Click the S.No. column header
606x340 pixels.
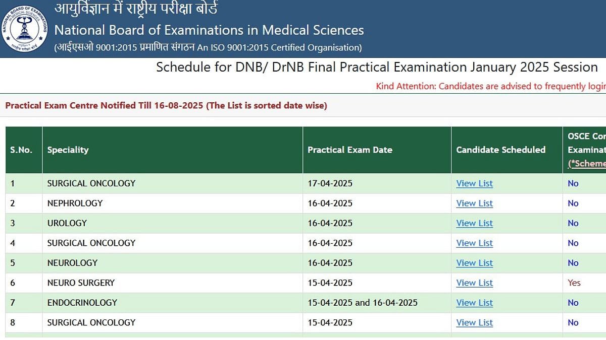[21, 150]
